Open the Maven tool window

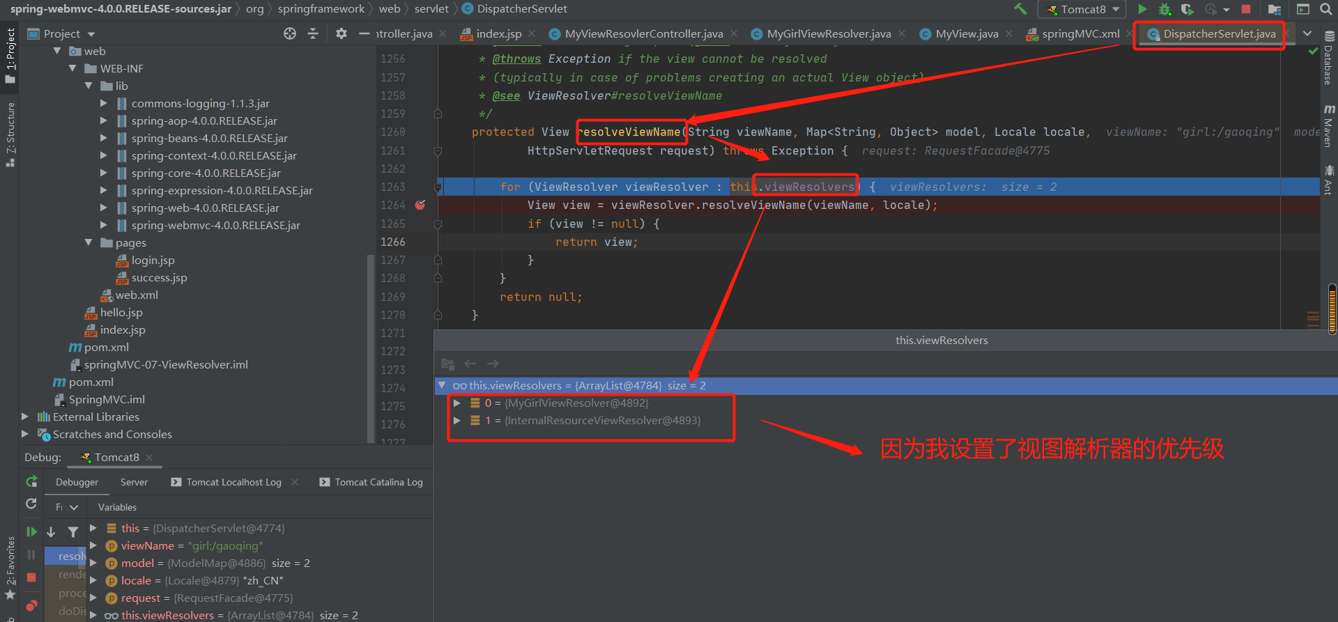coord(1329,126)
